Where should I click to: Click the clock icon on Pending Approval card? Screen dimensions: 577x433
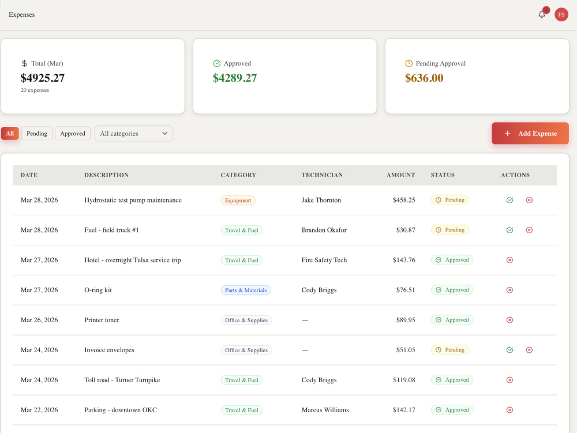click(409, 64)
